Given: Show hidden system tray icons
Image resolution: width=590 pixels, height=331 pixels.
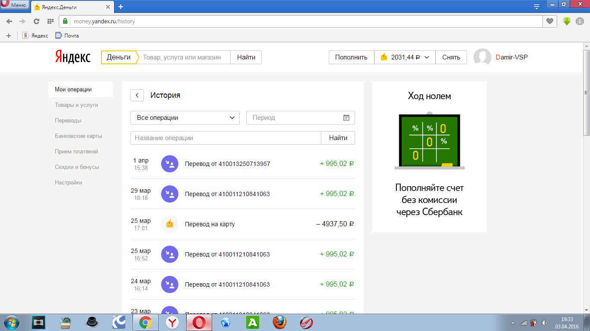Looking at the screenshot, I should coord(513,322).
